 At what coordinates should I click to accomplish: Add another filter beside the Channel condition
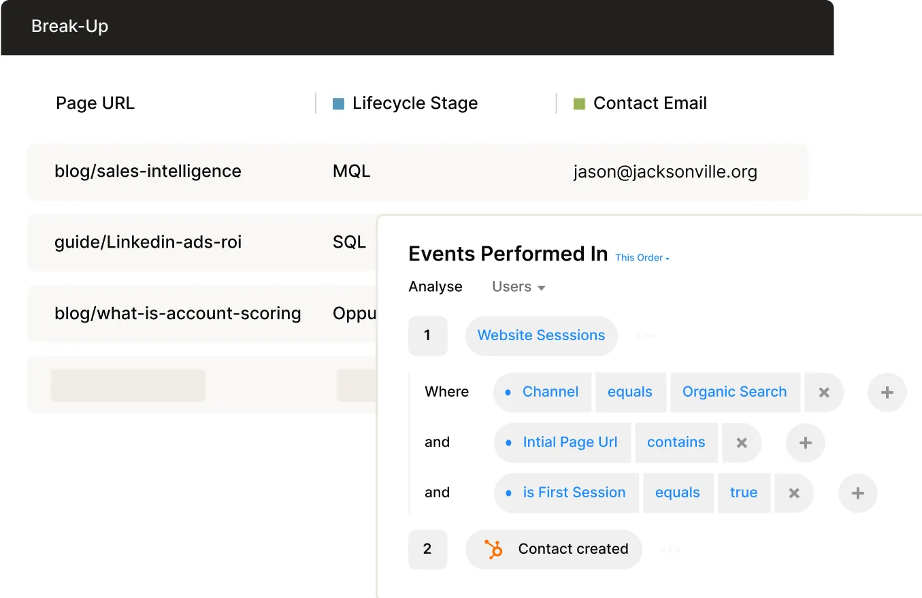887,392
